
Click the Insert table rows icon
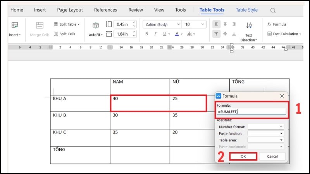pyautogui.click(x=15, y=26)
